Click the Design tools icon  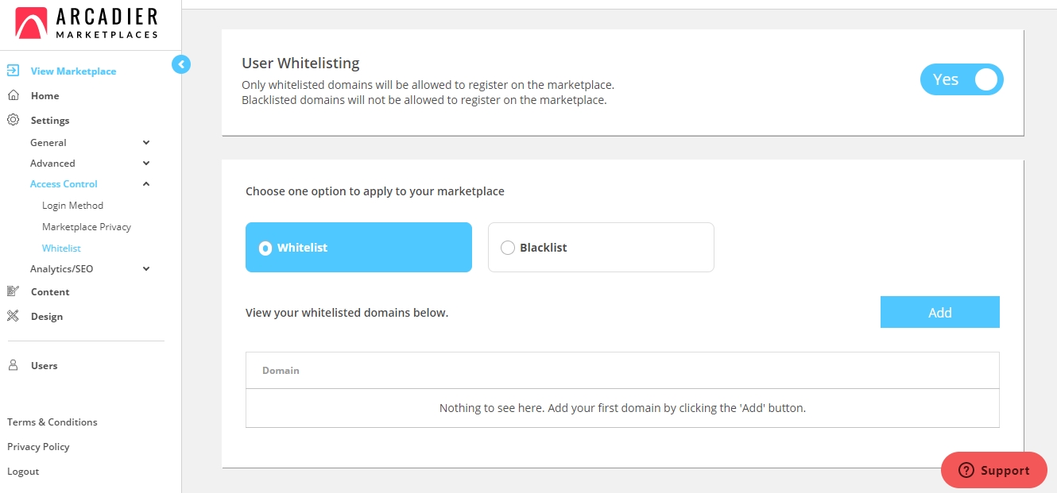point(13,316)
